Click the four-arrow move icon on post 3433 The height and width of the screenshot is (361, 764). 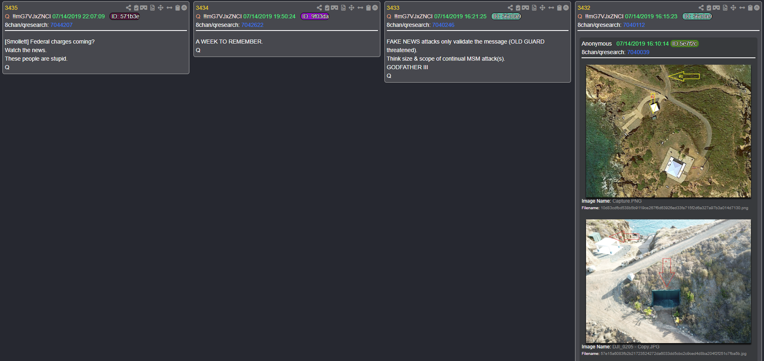(x=542, y=8)
